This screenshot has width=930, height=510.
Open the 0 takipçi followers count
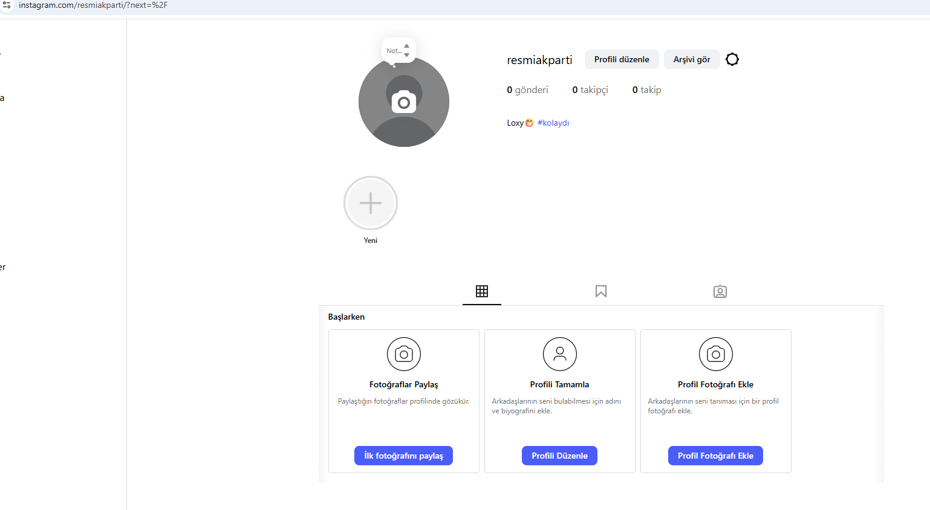590,89
